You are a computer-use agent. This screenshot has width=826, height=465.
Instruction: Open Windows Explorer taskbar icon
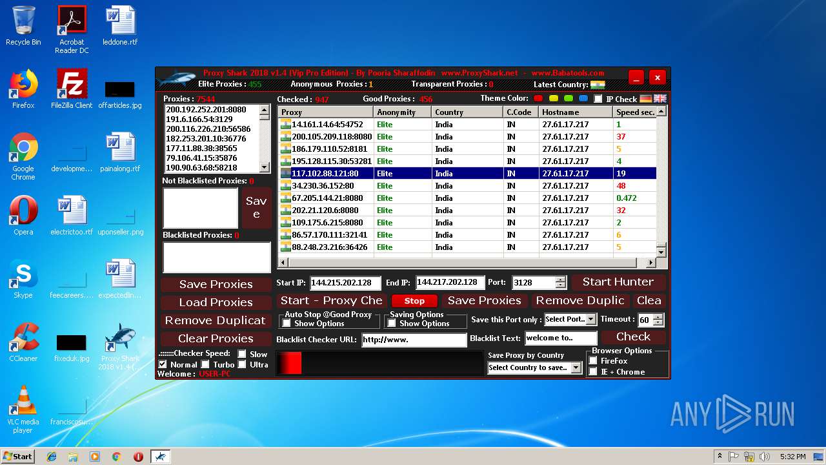pyautogui.click(x=73, y=457)
